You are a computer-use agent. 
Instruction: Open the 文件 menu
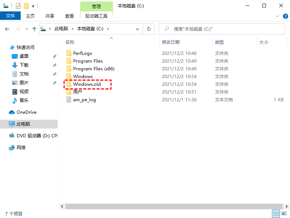coord(10,16)
